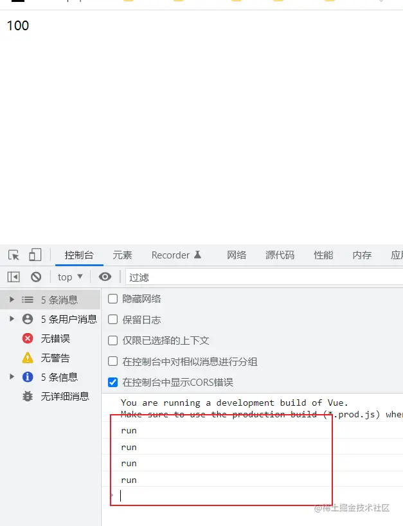Enable the 仅限已选择的上下文 checkbox

(x=112, y=341)
